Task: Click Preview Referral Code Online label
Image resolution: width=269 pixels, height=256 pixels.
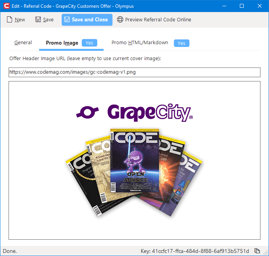Action: 158,19
